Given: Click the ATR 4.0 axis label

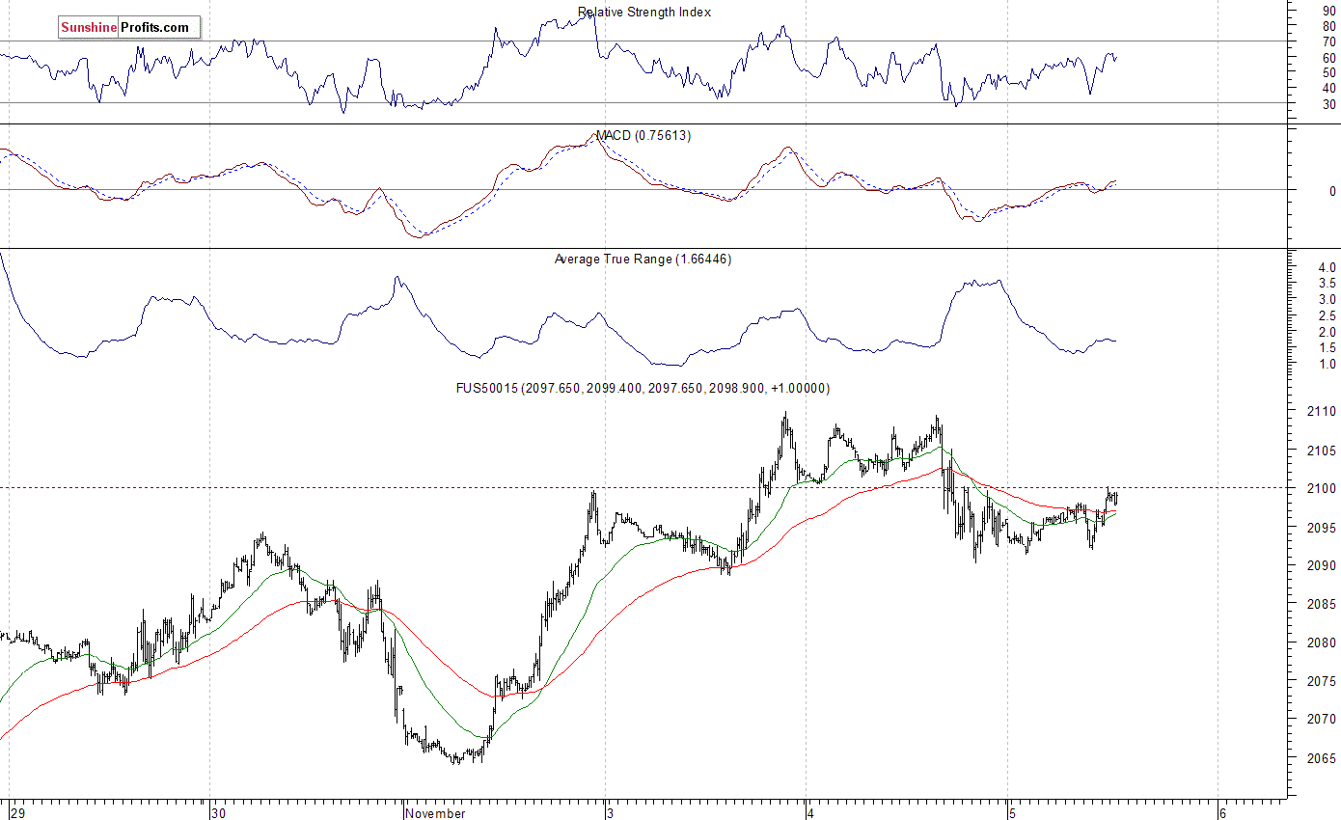Looking at the screenshot, I should point(1327,267).
